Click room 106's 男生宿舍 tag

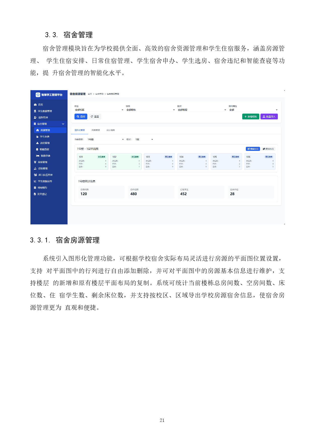click(269, 157)
